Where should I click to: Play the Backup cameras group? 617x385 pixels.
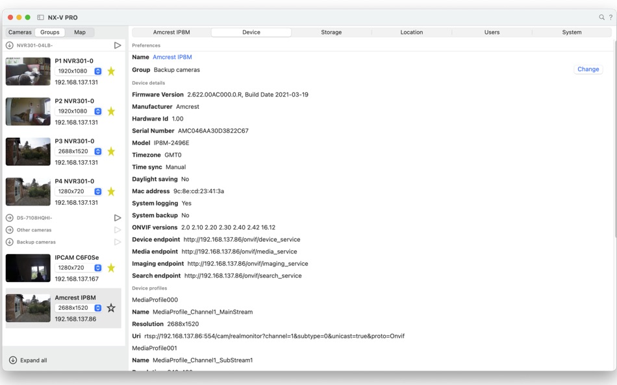click(x=118, y=242)
